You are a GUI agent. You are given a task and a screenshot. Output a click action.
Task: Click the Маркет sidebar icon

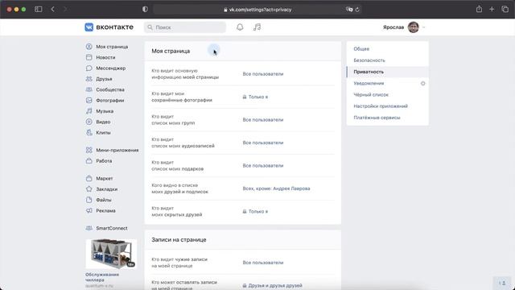pyautogui.click(x=89, y=178)
